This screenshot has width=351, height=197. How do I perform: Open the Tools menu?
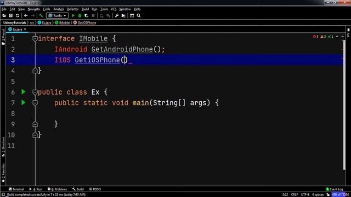[x=104, y=9]
